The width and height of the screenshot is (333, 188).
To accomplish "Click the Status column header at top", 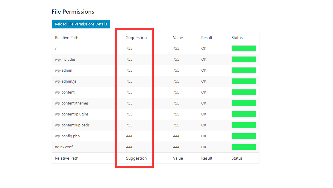I will coord(237,38).
